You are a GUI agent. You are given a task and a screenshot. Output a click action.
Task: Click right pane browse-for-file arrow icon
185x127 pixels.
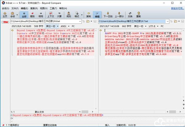pyautogui.click(x=171, y=21)
